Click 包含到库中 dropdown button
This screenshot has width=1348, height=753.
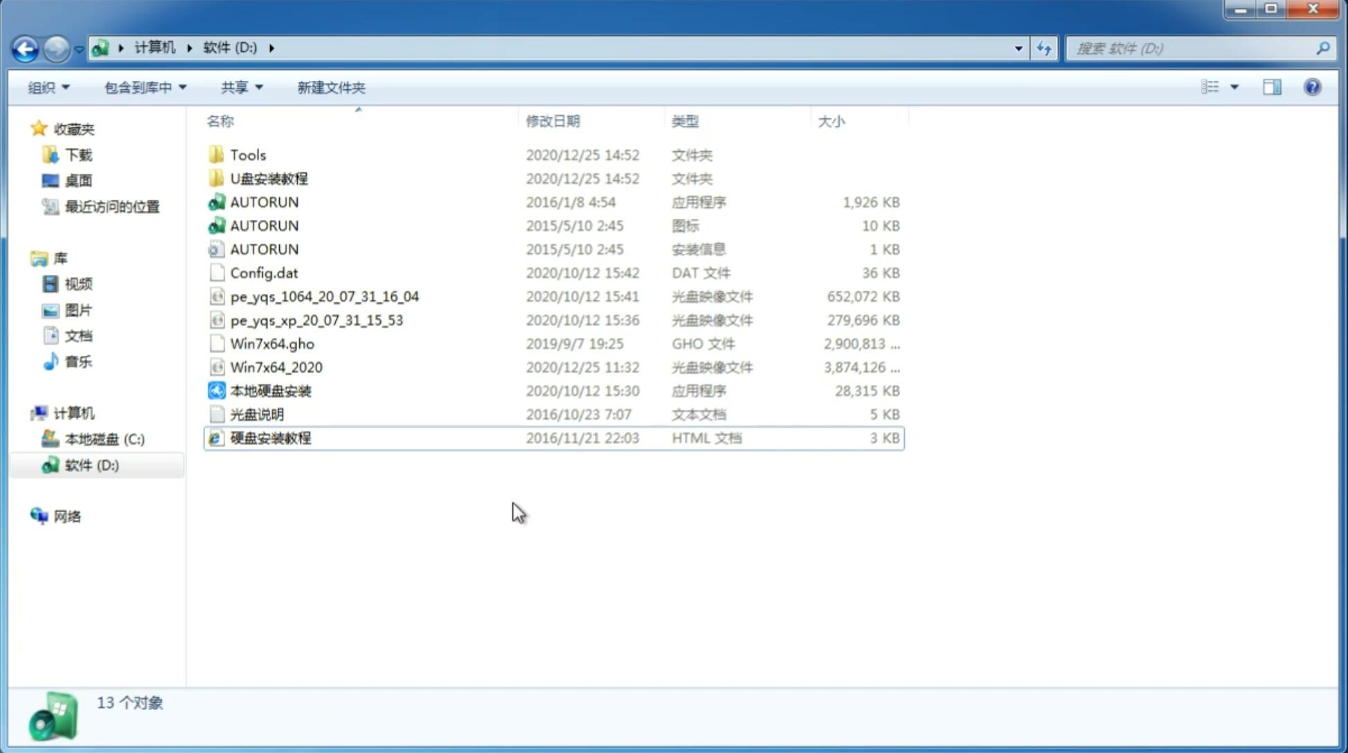142,87
